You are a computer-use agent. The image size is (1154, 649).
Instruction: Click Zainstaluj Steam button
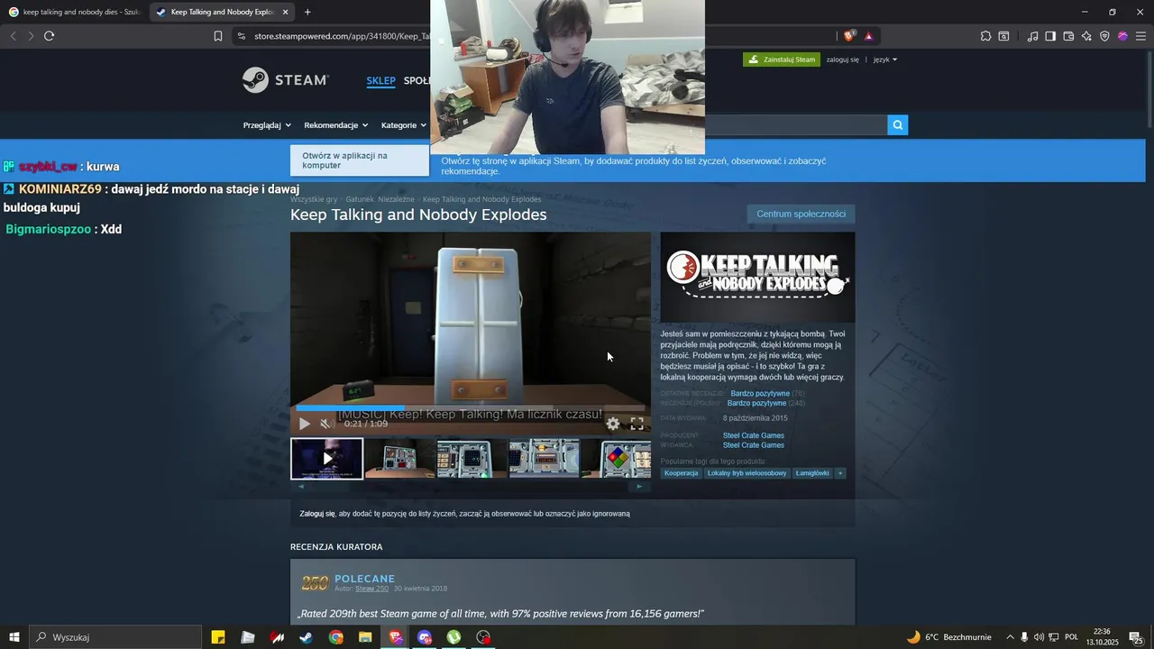point(782,59)
